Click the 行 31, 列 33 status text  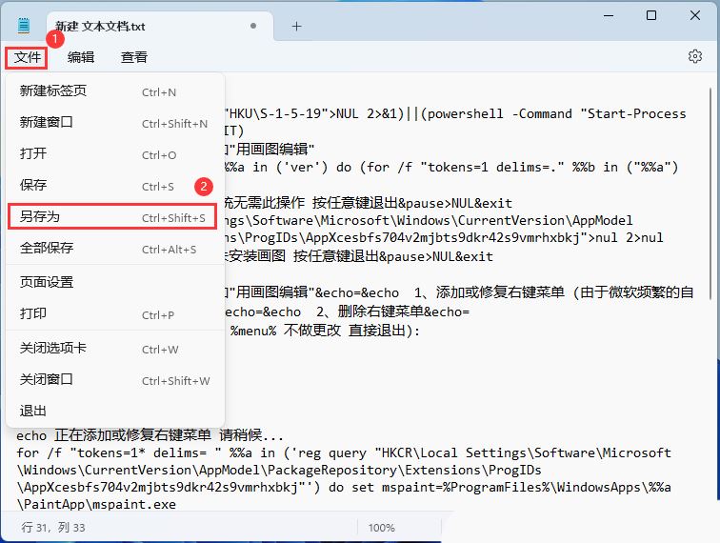pos(52,528)
